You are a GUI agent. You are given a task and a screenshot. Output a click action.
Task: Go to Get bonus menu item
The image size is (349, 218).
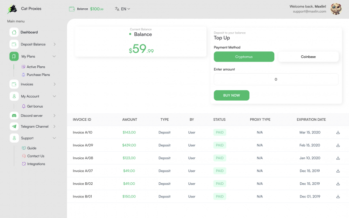coord(35,106)
